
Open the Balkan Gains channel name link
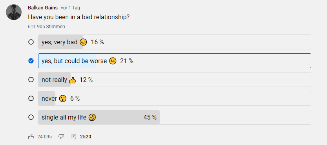coord(43,8)
